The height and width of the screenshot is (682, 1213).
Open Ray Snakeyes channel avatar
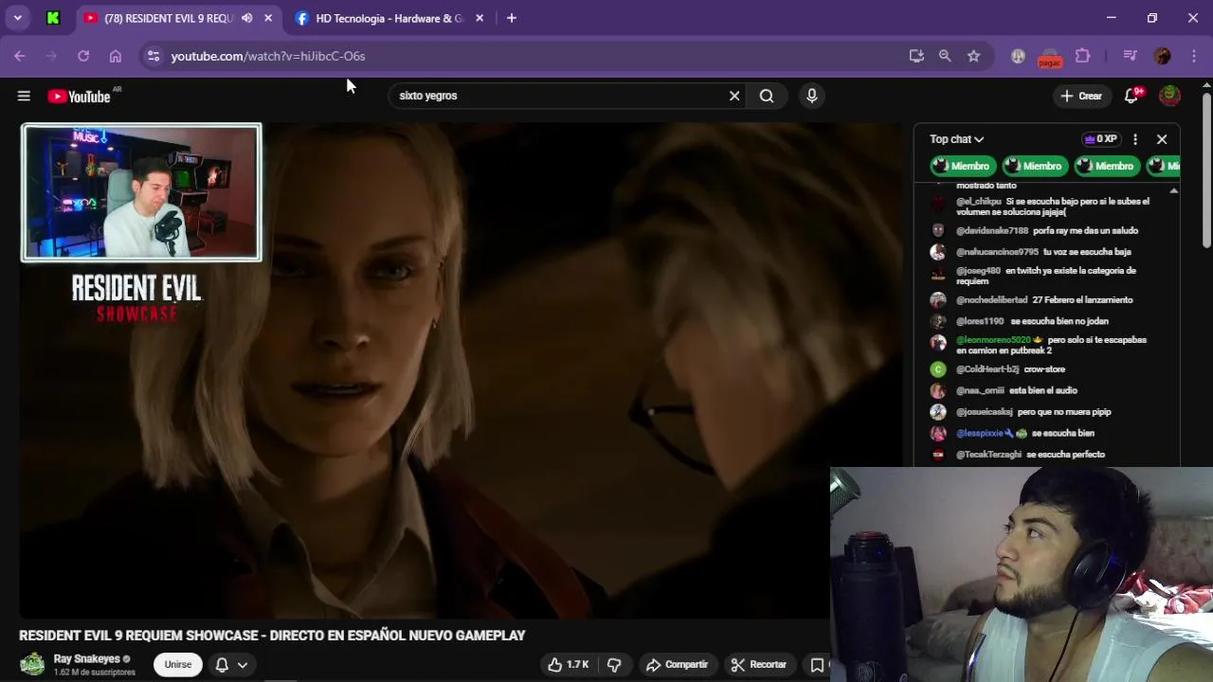32,664
